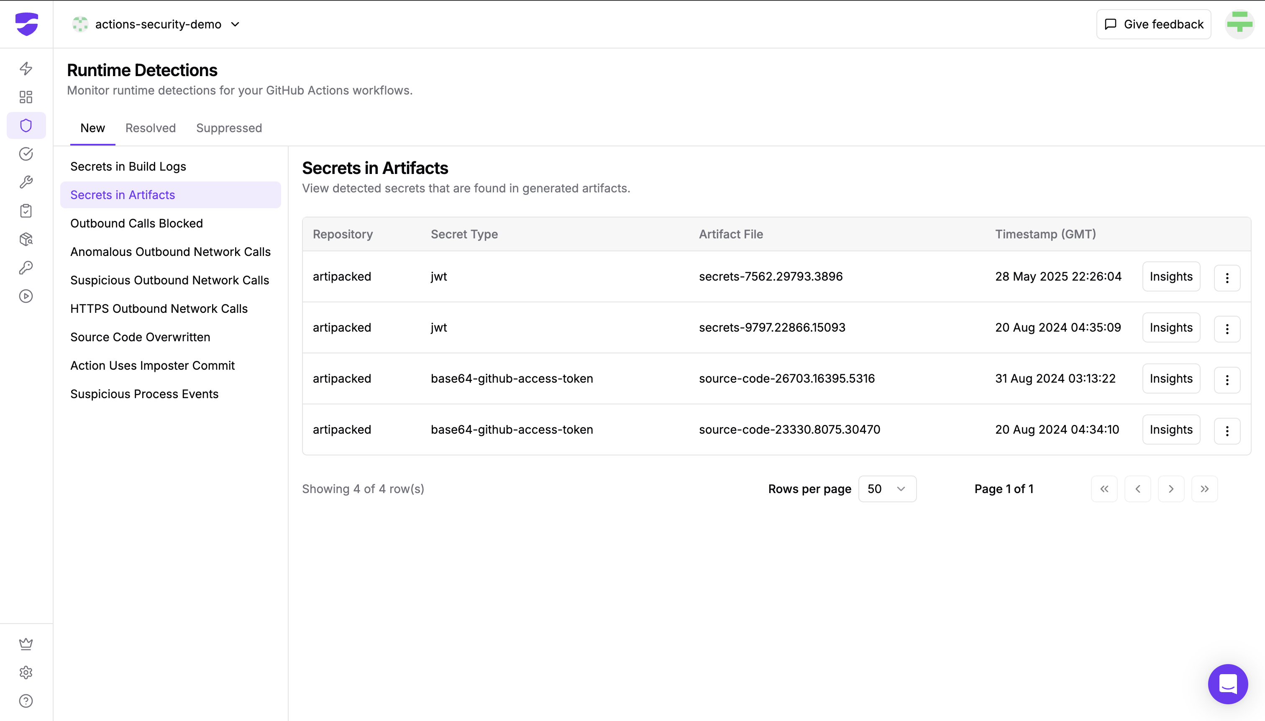The width and height of the screenshot is (1265, 721).
Task: Select Suspicious Process Events category
Action: 144,394
